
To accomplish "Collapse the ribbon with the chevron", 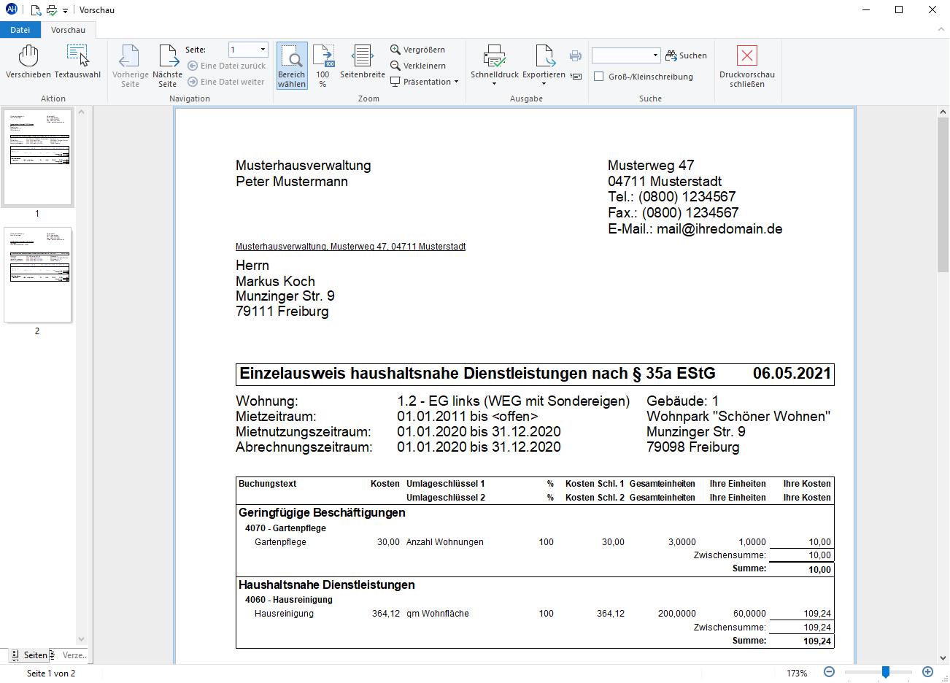I will [941, 30].
